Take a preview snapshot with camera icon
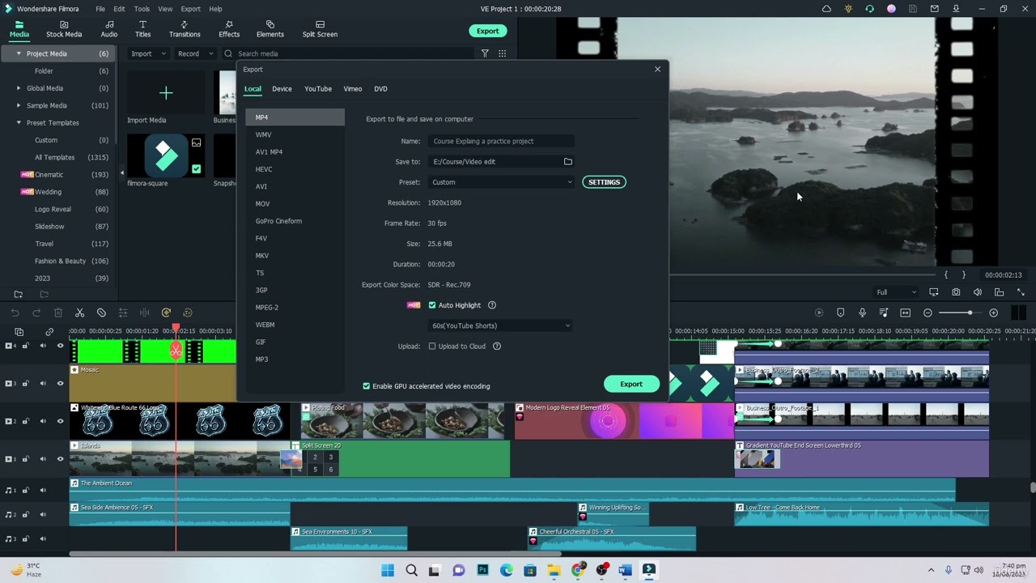 click(x=956, y=292)
